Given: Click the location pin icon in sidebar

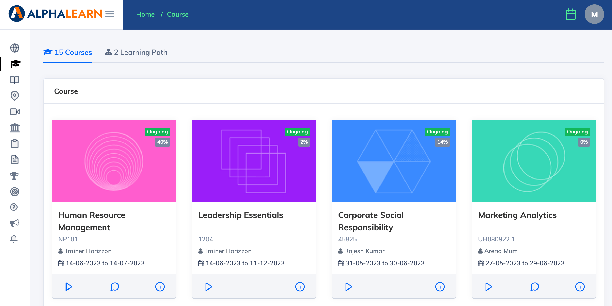Looking at the screenshot, I should click(x=15, y=96).
